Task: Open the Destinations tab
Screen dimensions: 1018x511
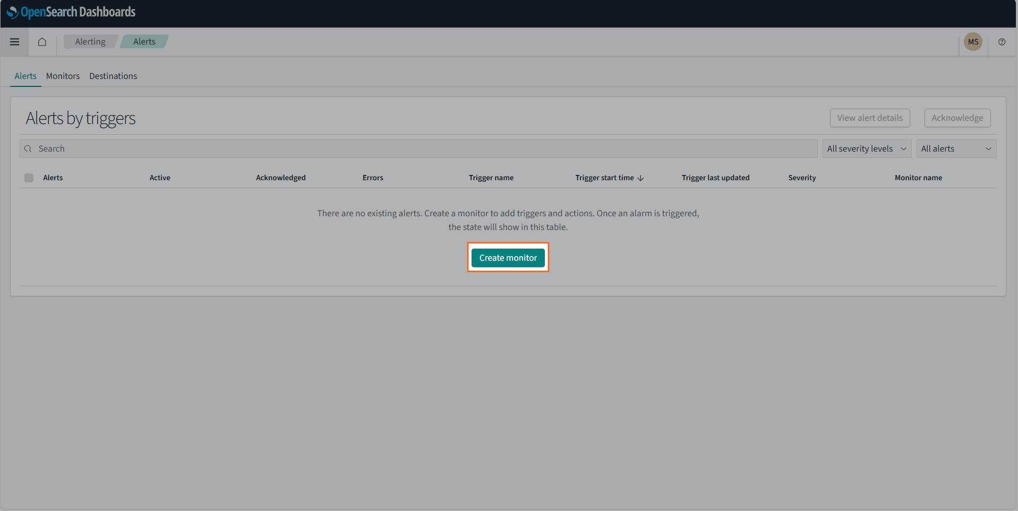Action: click(x=113, y=76)
